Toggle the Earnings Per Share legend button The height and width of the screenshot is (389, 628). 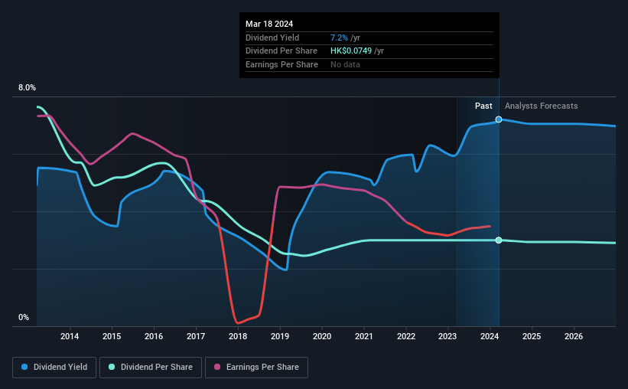pyautogui.click(x=256, y=368)
